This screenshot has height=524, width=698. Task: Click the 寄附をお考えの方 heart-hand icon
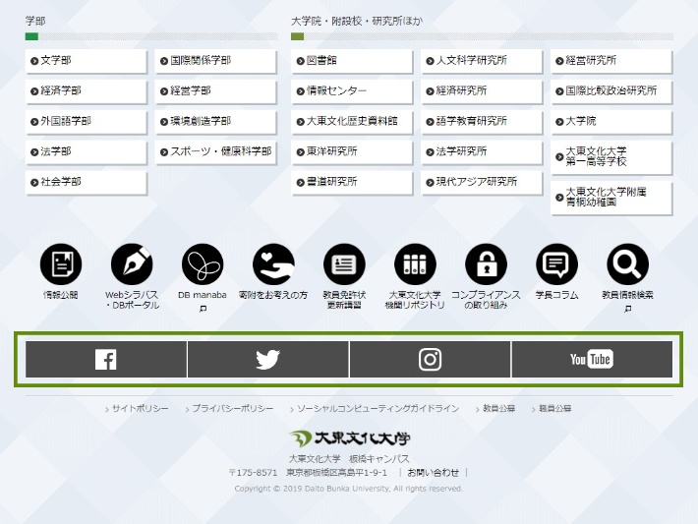pyautogui.click(x=273, y=264)
